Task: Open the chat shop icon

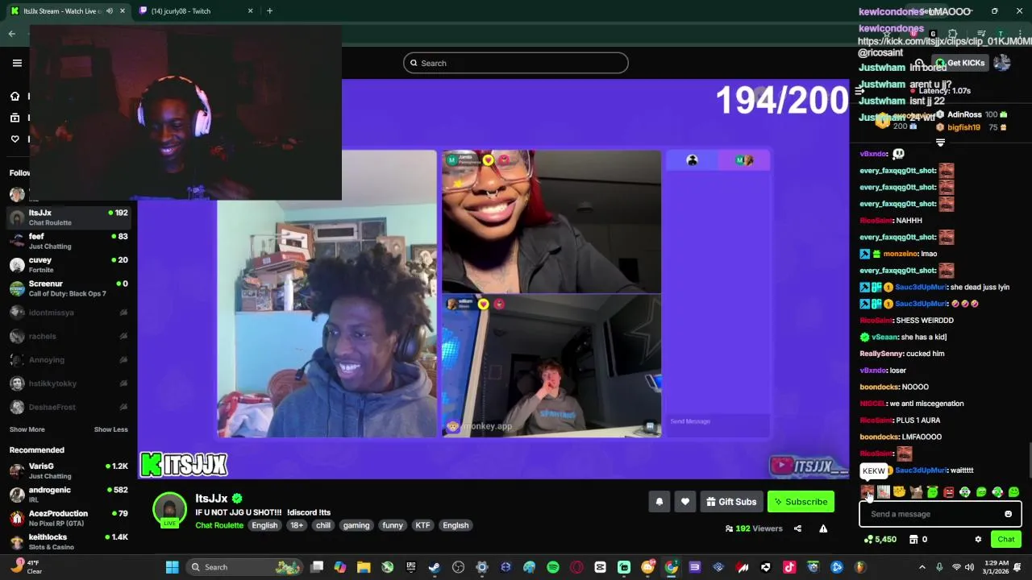Action: (913, 540)
